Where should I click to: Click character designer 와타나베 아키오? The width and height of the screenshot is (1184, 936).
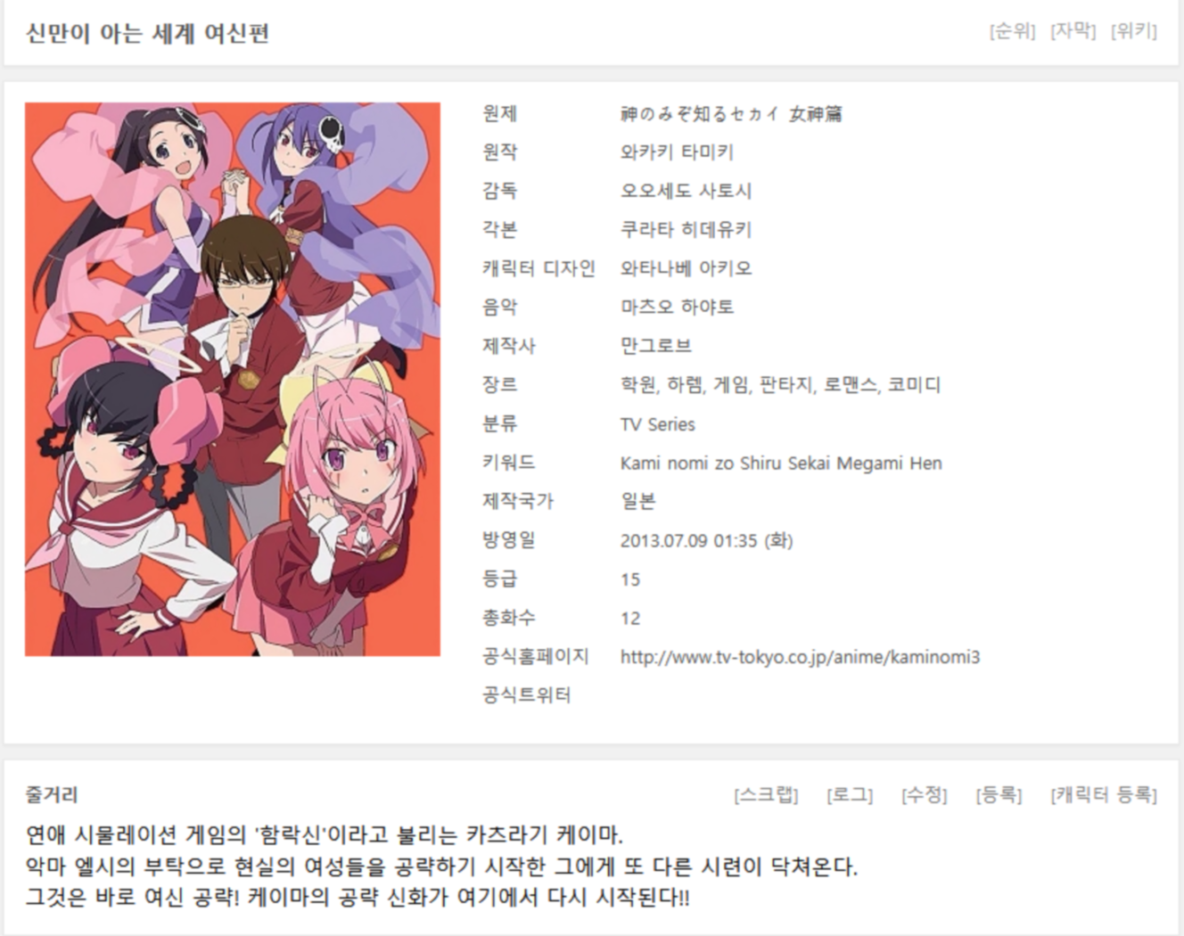(687, 268)
